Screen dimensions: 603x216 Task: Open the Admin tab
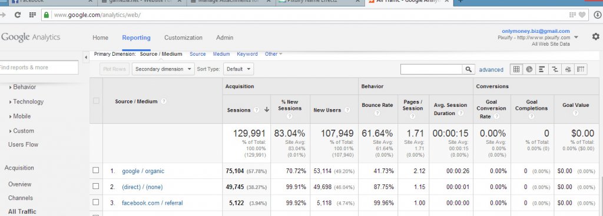224,38
